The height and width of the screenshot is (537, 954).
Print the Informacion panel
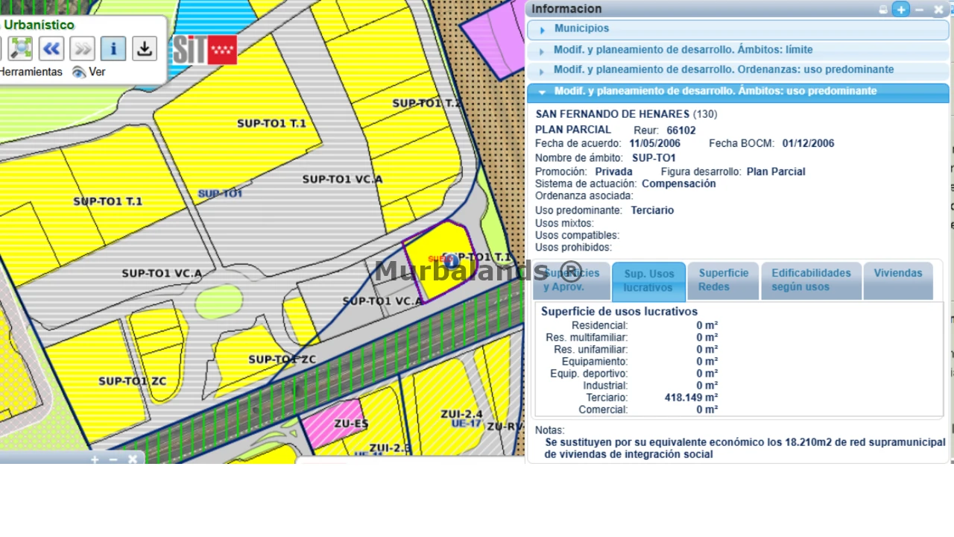click(883, 10)
